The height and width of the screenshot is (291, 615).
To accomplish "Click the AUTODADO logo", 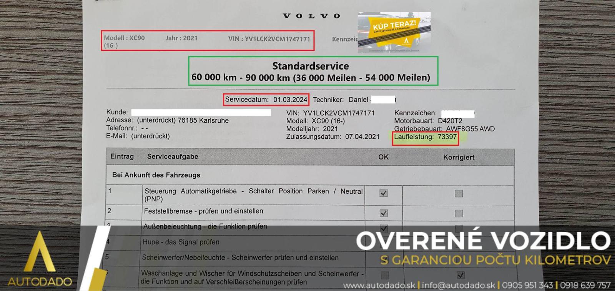I will tap(40, 259).
